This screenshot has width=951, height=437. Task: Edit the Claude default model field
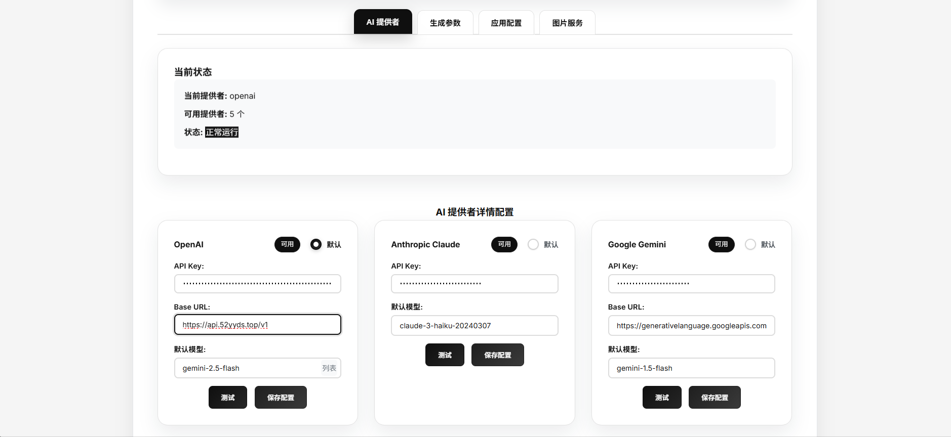click(x=474, y=326)
